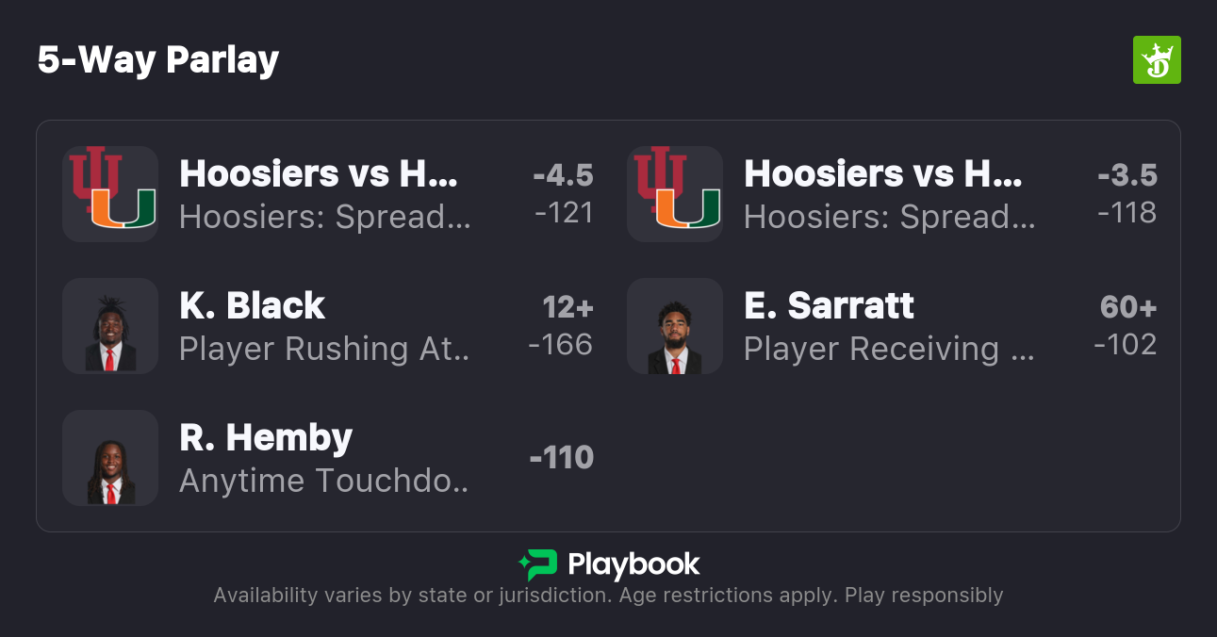Click the DraftKings logo icon
Image resolution: width=1217 pixels, height=637 pixels.
pyautogui.click(x=1156, y=60)
